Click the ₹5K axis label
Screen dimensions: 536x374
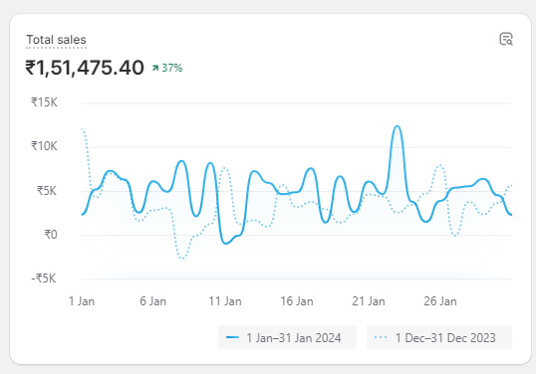tap(47, 191)
